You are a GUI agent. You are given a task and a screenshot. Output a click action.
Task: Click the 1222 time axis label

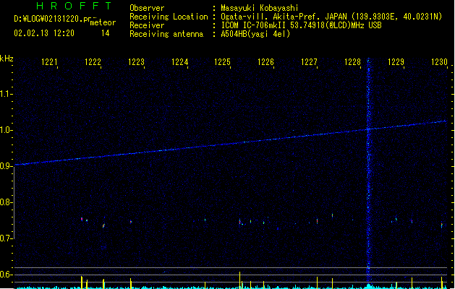(93, 62)
